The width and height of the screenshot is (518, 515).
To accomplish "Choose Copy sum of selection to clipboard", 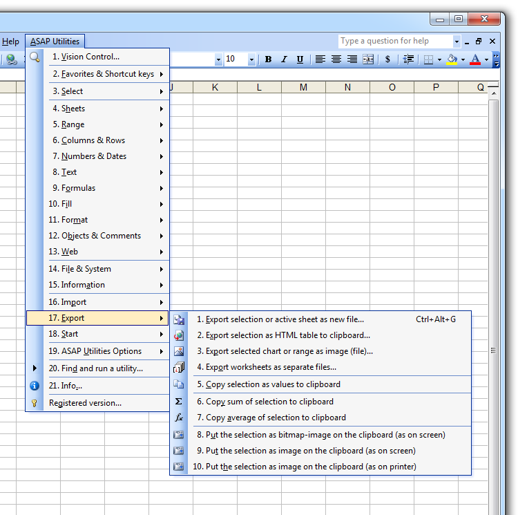I will [x=320, y=402].
